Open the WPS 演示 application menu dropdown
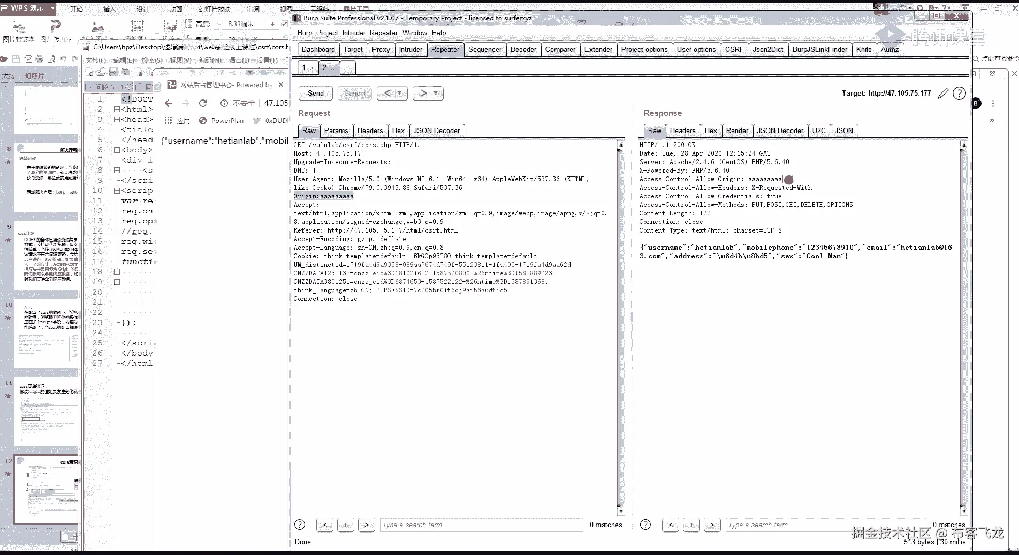Viewport: 1019px width, 555px height. click(52, 9)
